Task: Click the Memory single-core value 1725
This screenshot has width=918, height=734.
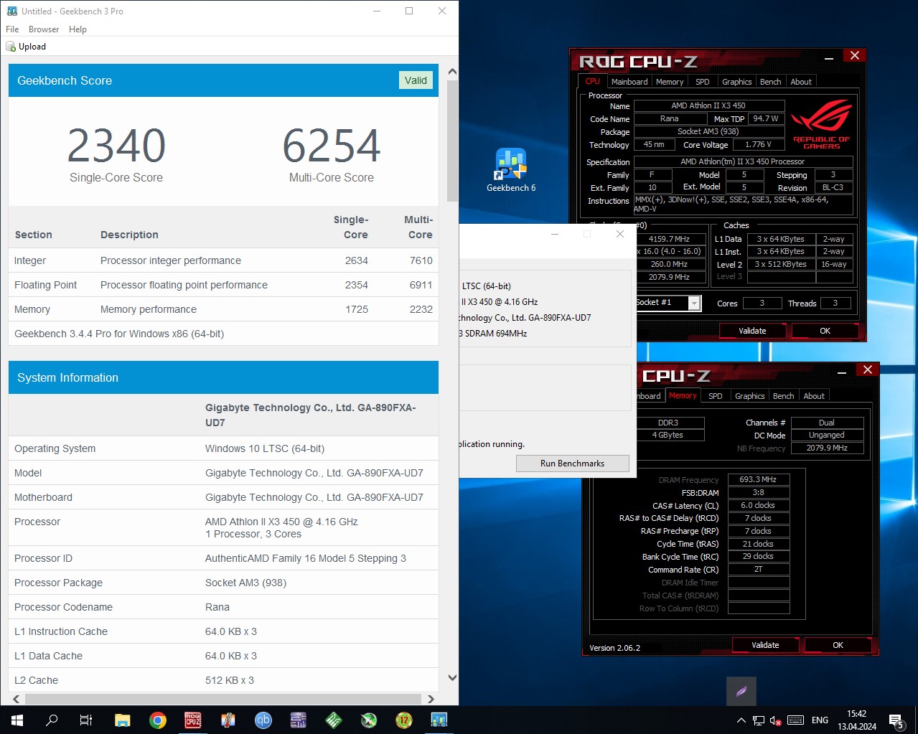Action: click(357, 309)
